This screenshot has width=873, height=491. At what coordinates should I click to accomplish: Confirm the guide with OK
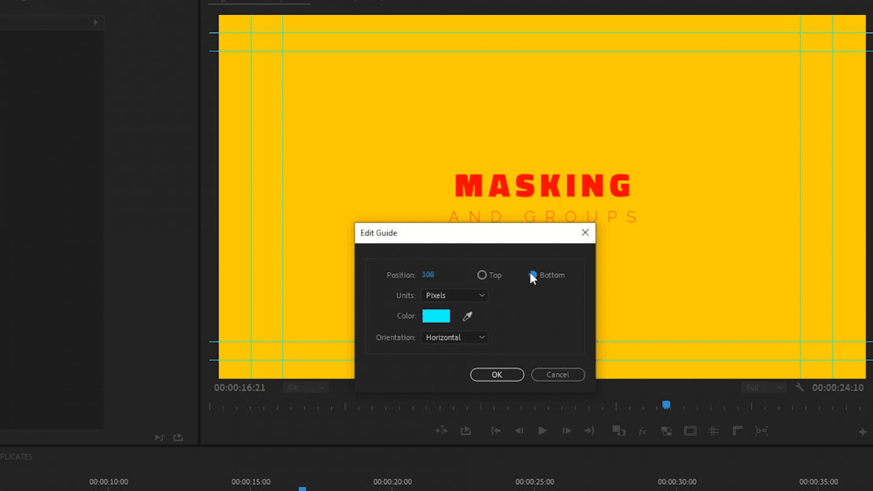[496, 375]
